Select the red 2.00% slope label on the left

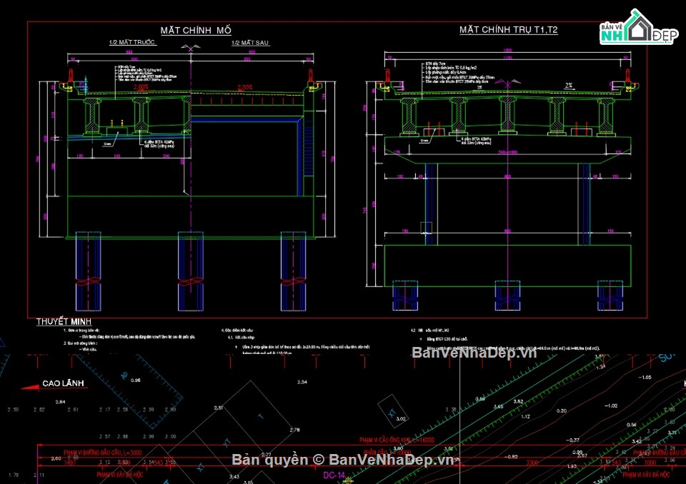click(x=139, y=87)
